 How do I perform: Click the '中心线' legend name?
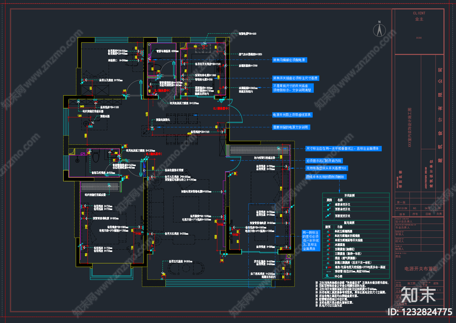[x=339, y=276]
